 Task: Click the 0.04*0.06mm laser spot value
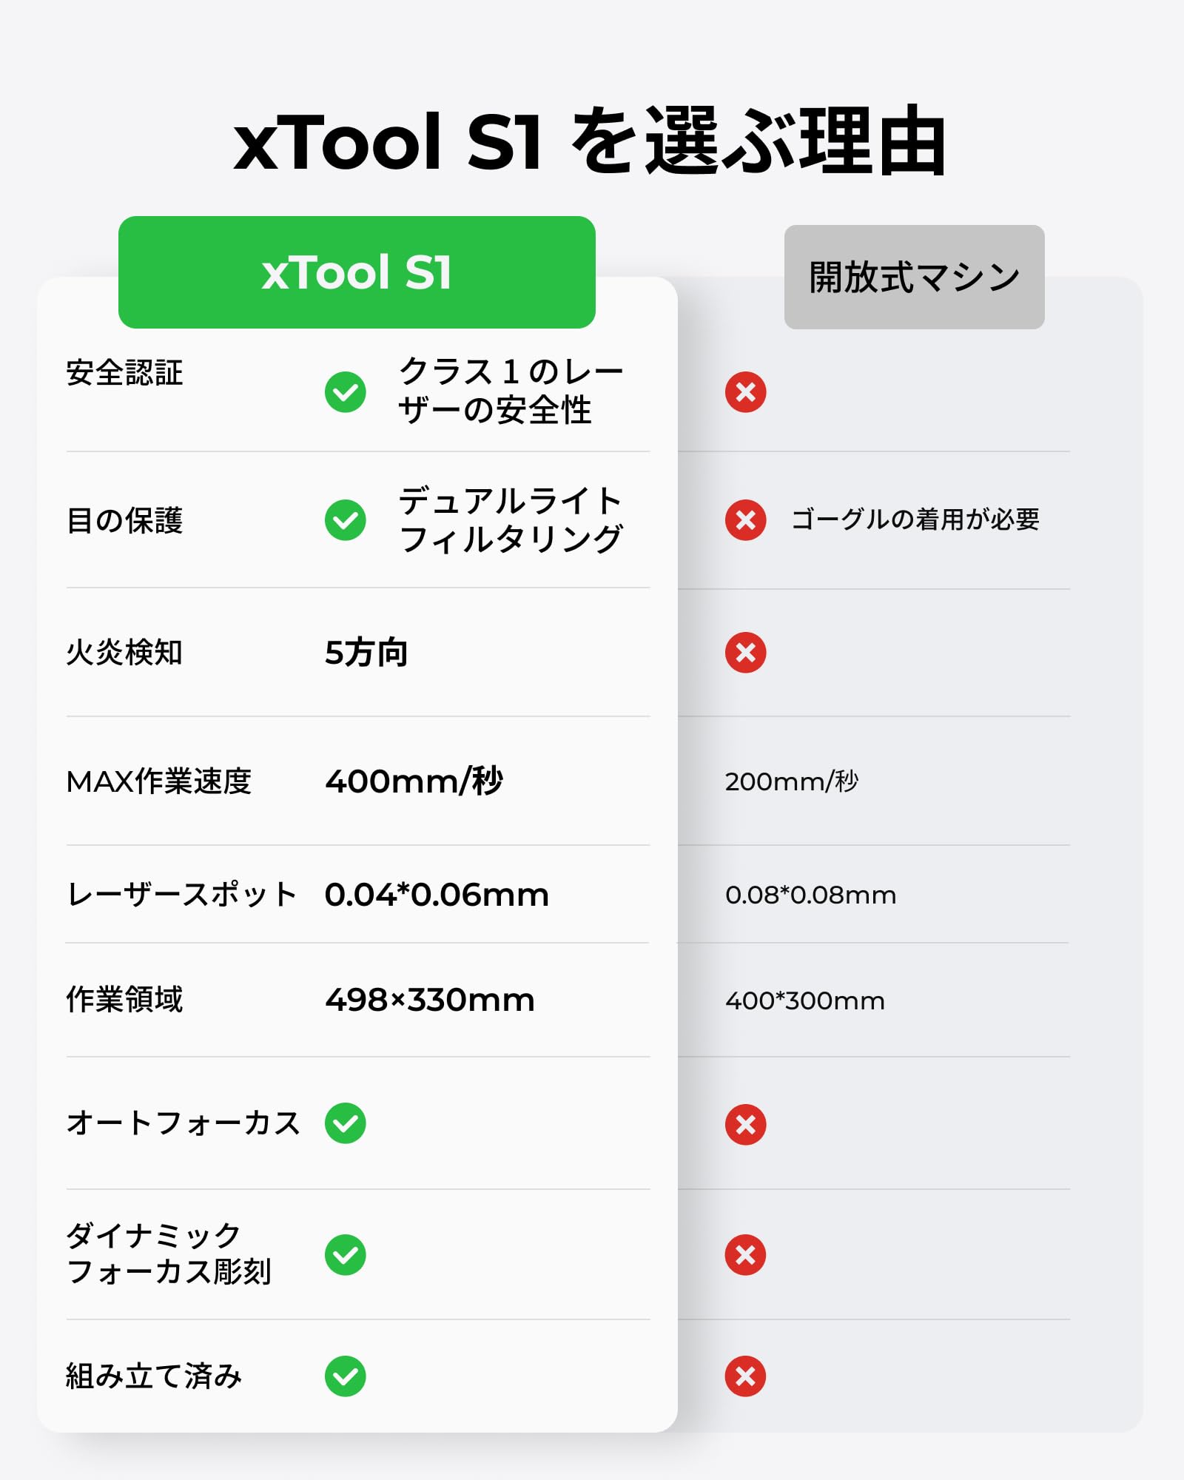[x=437, y=895]
